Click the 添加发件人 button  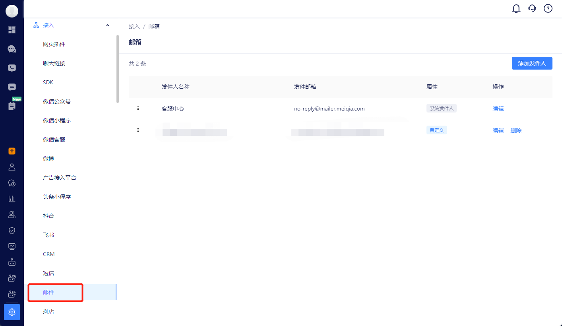(x=532, y=63)
